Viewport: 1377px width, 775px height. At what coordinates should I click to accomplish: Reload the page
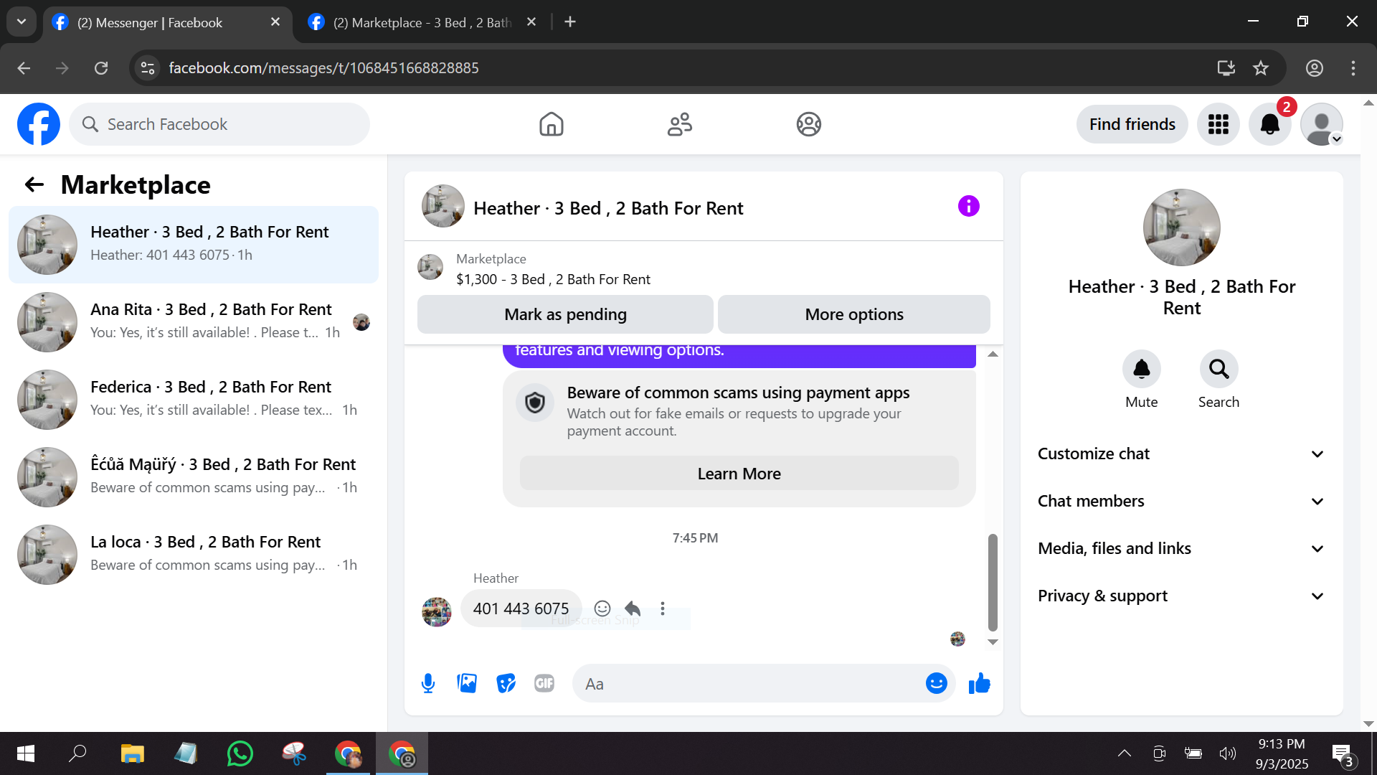(101, 68)
